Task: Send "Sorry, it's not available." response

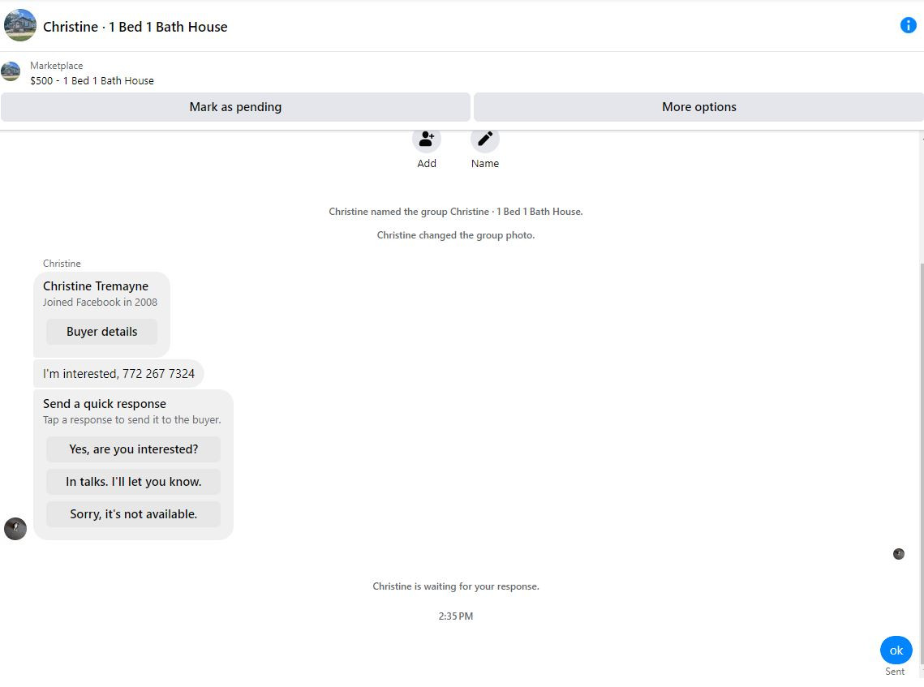Action: 134,513
